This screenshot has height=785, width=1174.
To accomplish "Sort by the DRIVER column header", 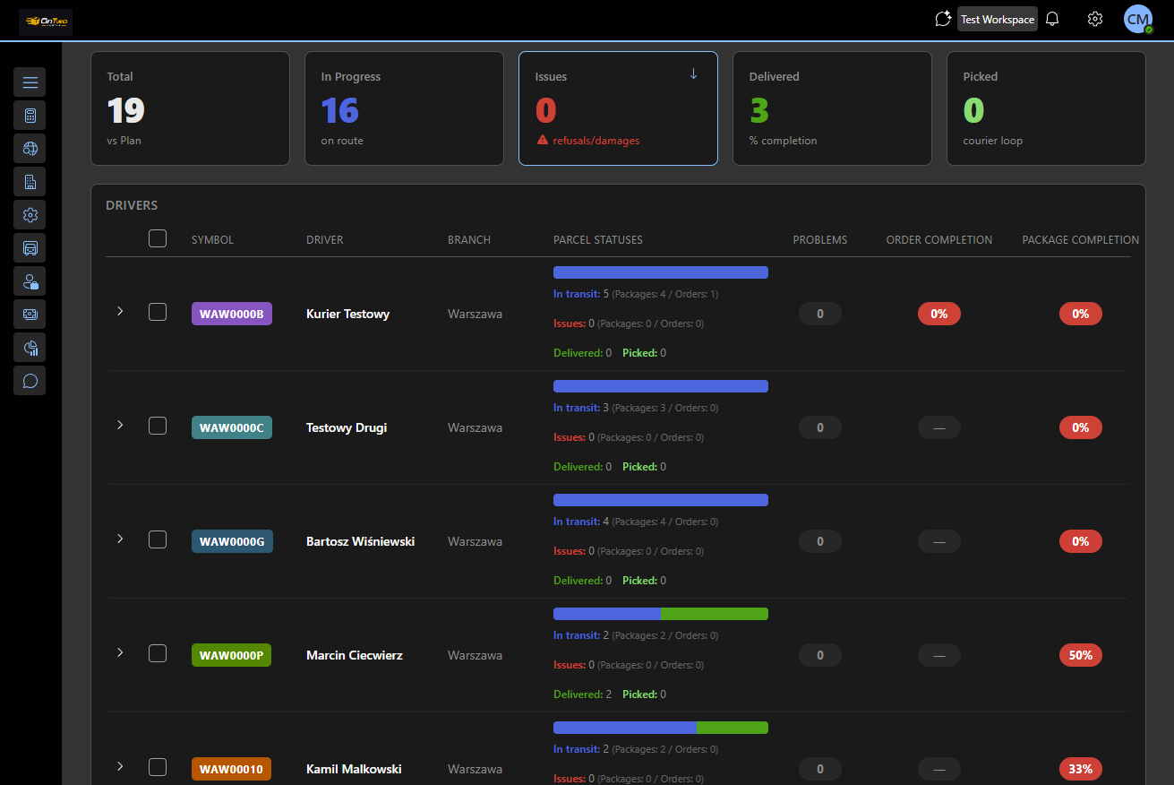I will pyautogui.click(x=324, y=240).
